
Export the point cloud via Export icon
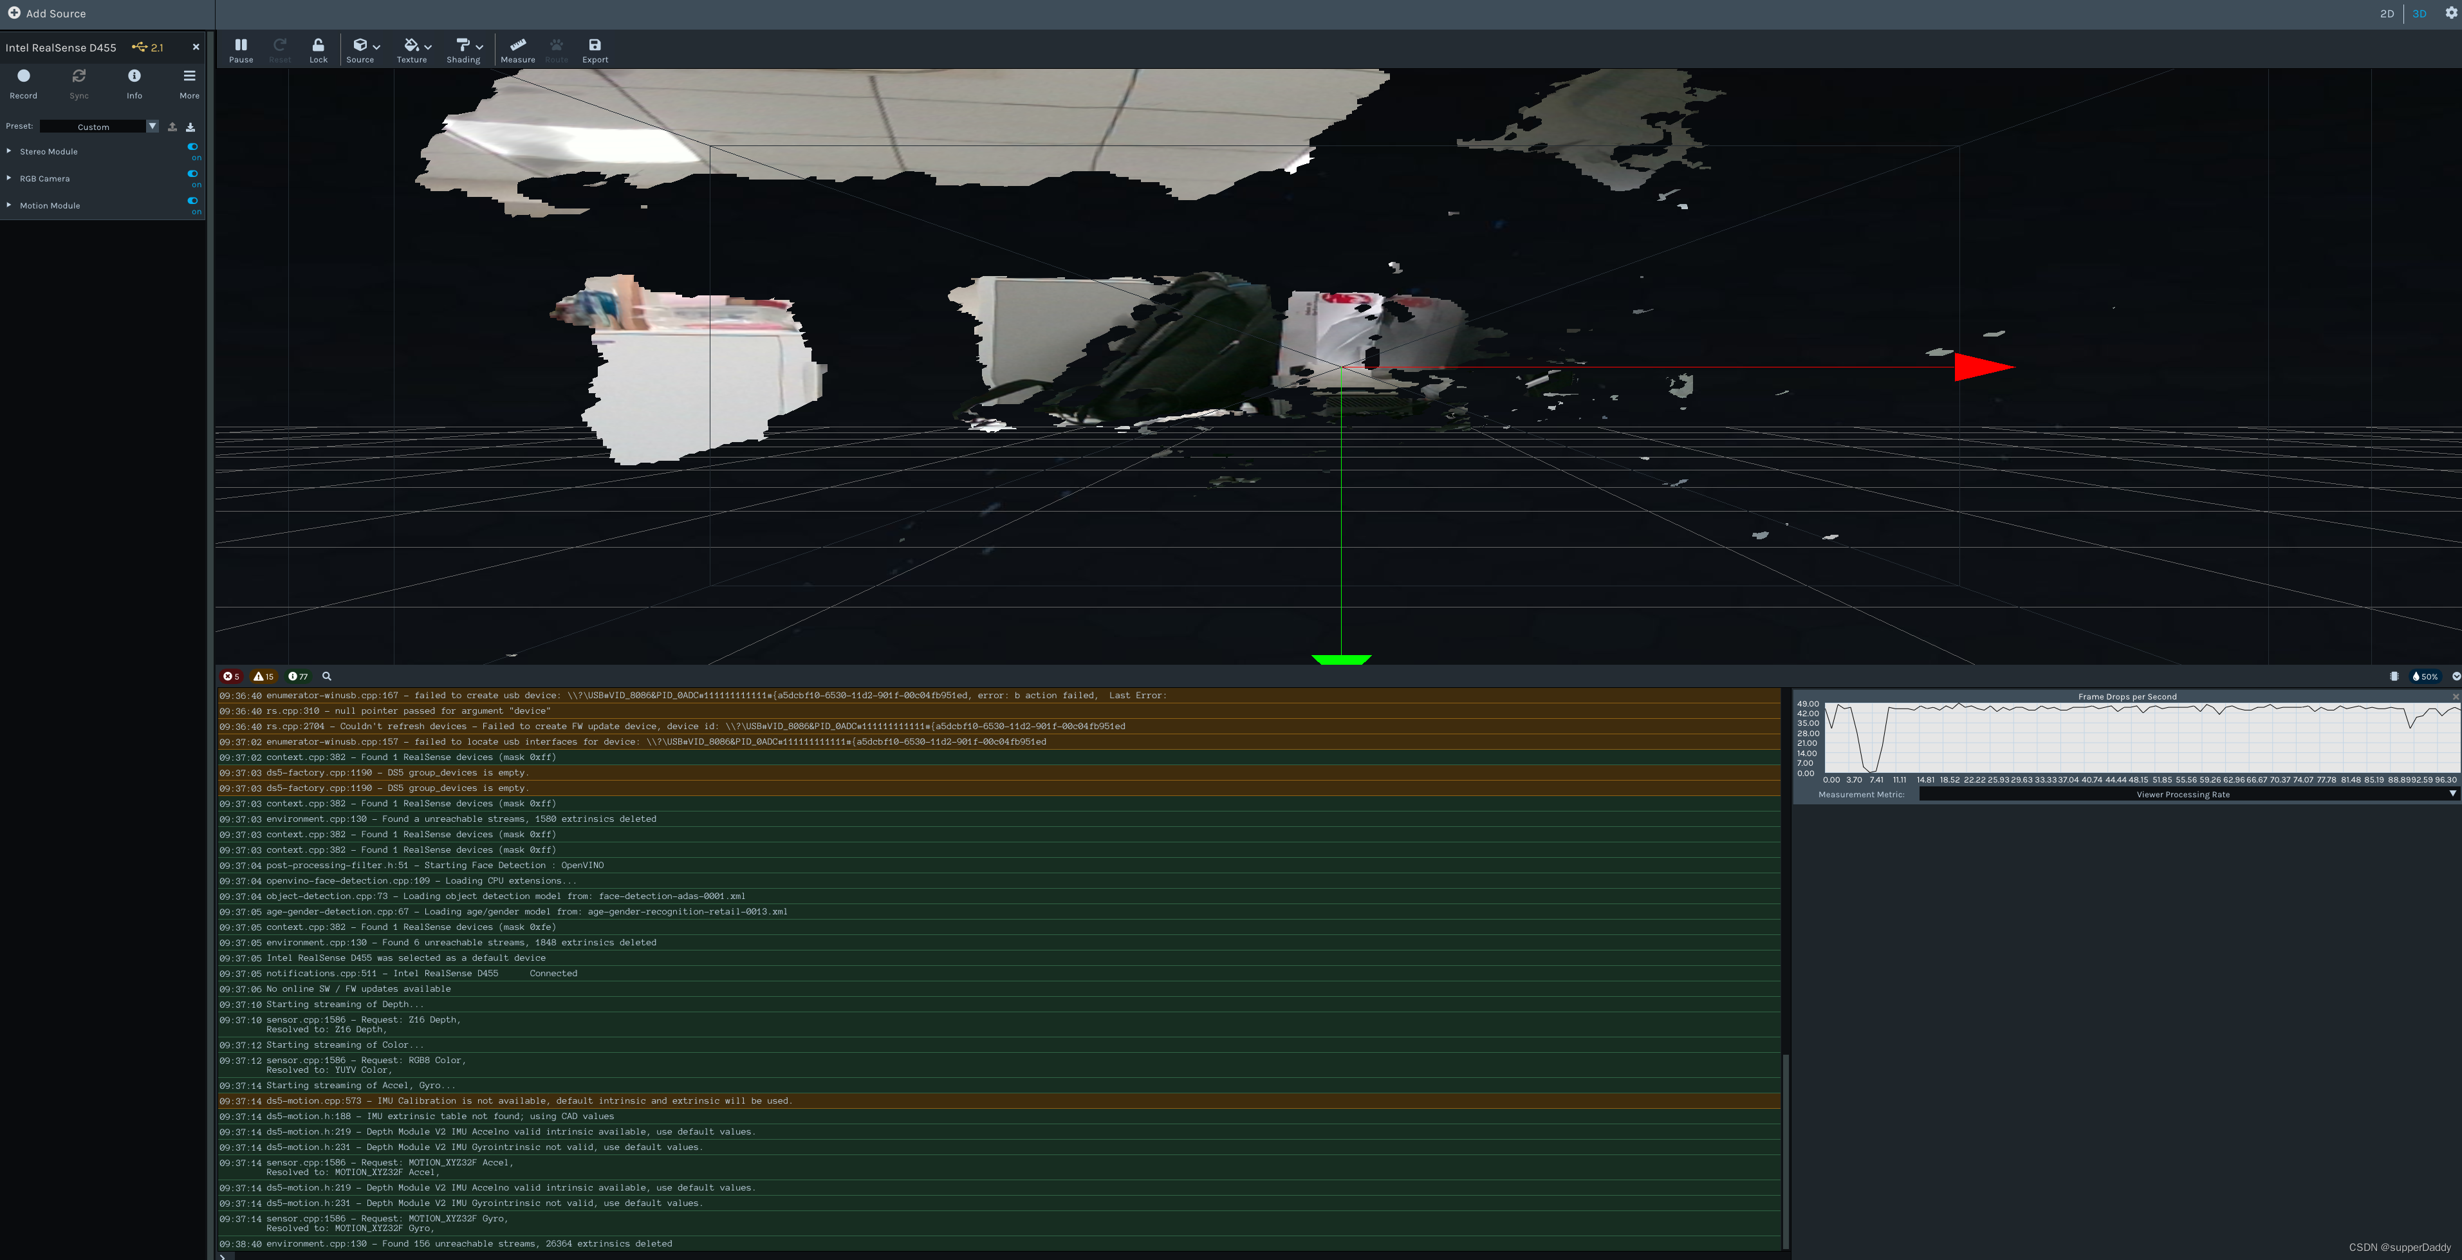(x=595, y=50)
